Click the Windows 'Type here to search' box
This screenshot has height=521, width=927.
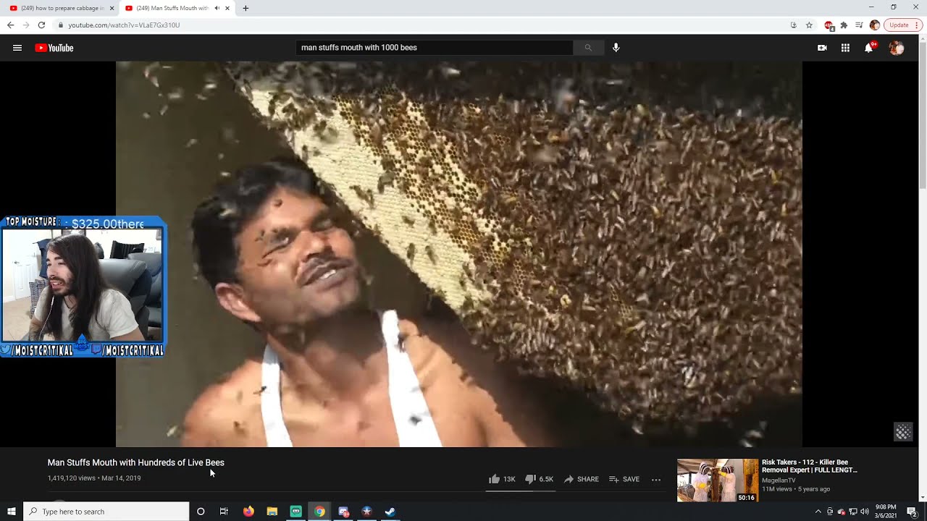[106, 512]
